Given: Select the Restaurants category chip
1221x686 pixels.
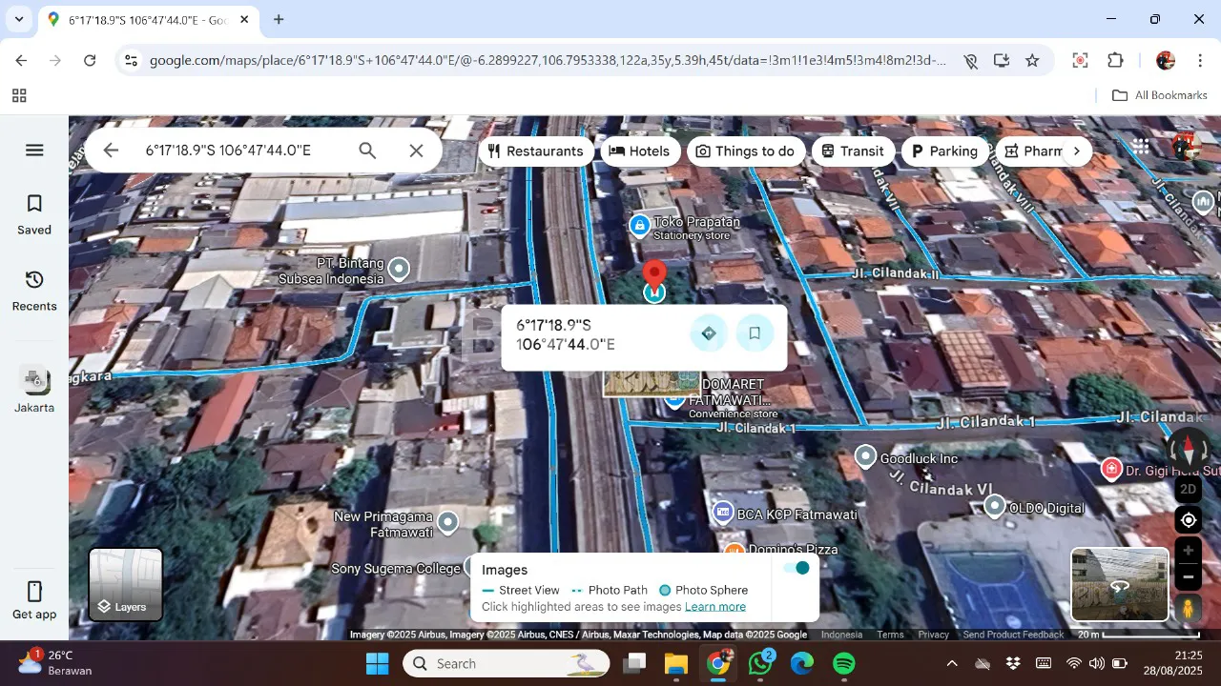Looking at the screenshot, I should click(x=535, y=151).
